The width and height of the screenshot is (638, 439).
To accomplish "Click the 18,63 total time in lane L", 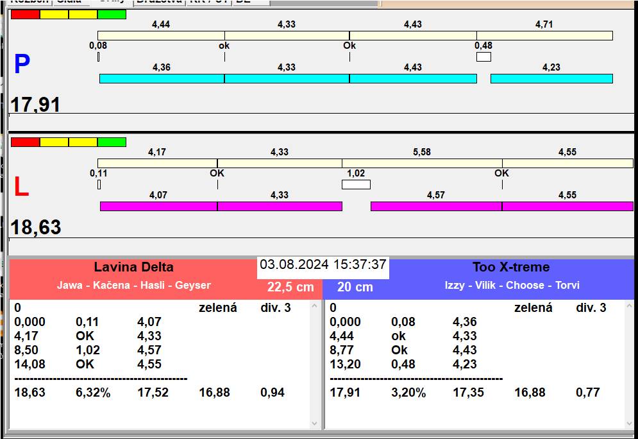I will tap(36, 227).
